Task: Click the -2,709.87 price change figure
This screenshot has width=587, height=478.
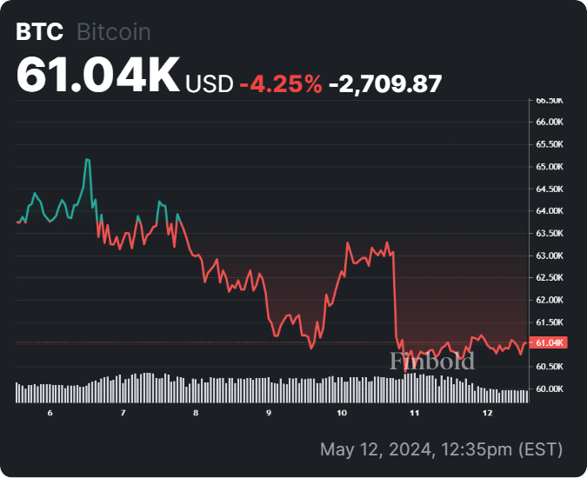Action: 385,83
